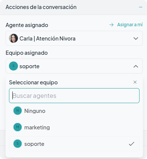Screen dimensions: 147x159
Task: Click the Acciones de la conversación header title
Action: click(41, 7)
